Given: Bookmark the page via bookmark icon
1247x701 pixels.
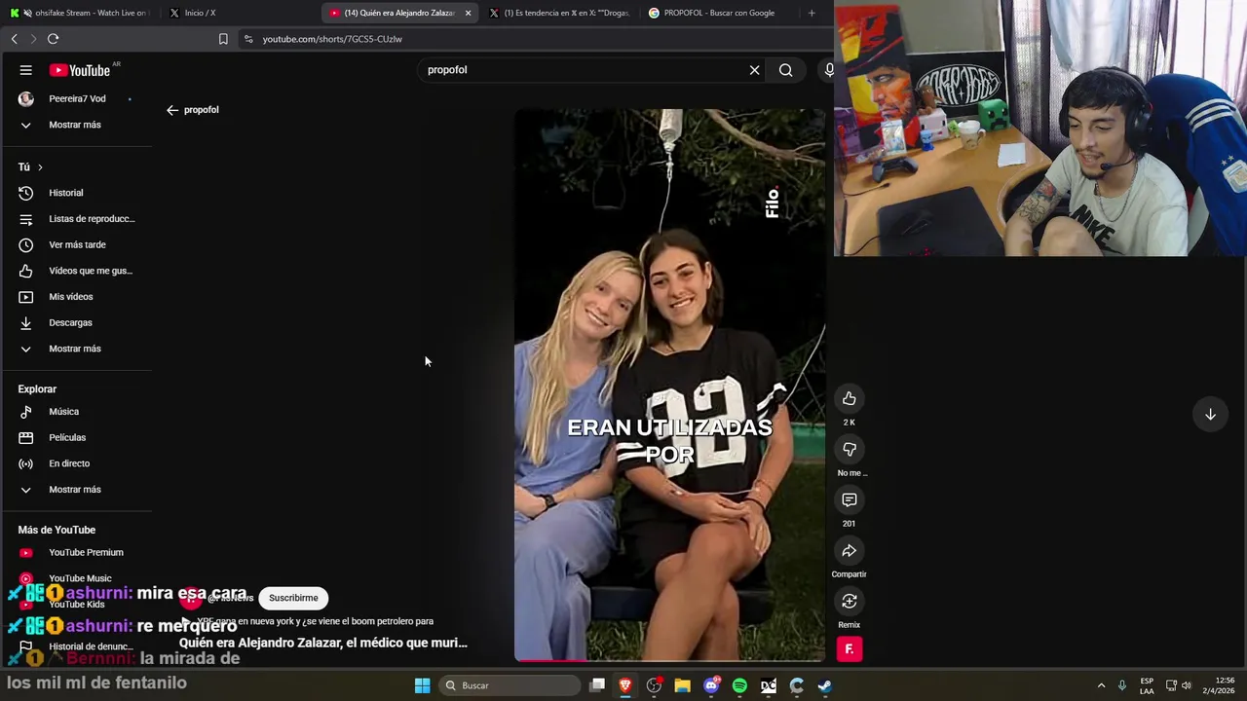Looking at the screenshot, I should tap(223, 39).
